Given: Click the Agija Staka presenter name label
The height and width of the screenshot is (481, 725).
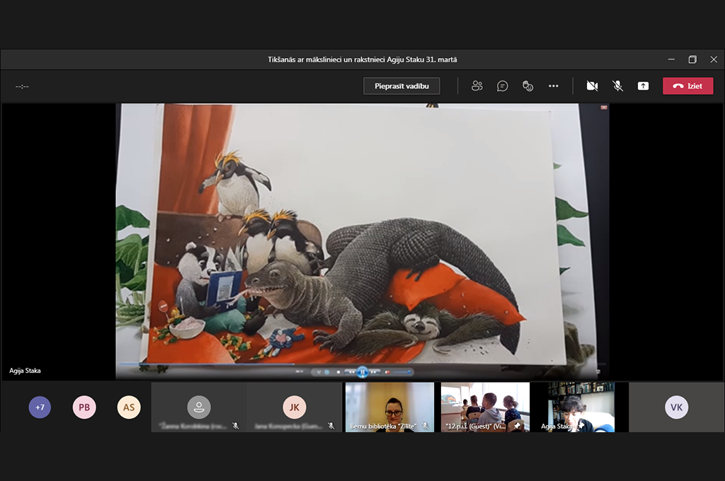Looking at the screenshot, I should coord(25,371).
